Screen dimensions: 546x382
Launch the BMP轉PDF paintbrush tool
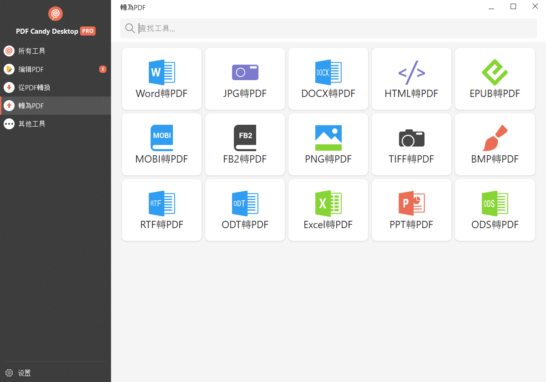tap(495, 144)
